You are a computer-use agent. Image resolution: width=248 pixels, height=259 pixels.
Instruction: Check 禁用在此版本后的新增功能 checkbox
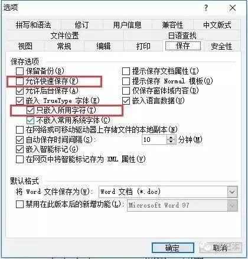pyautogui.click(x=19, y=205)
